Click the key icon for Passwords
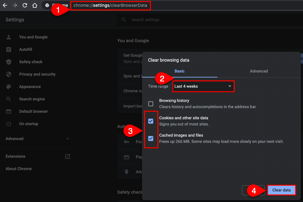The image size is (303, 202). [x=127, y=142]
